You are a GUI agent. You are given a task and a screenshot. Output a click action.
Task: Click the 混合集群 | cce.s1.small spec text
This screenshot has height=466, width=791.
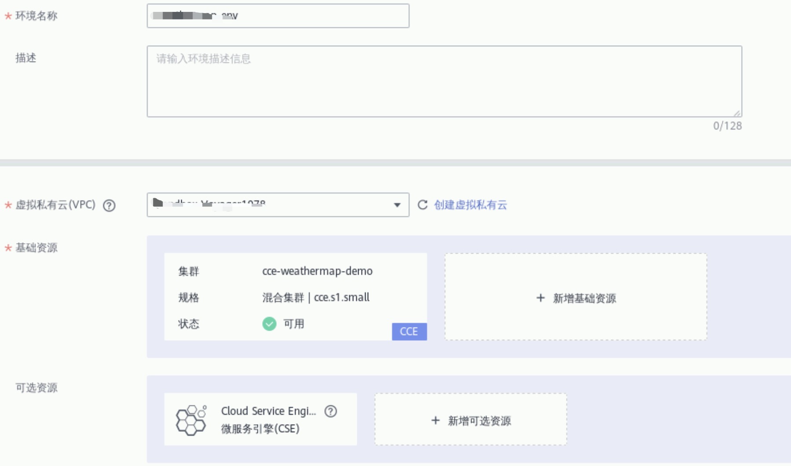(315, 298)
